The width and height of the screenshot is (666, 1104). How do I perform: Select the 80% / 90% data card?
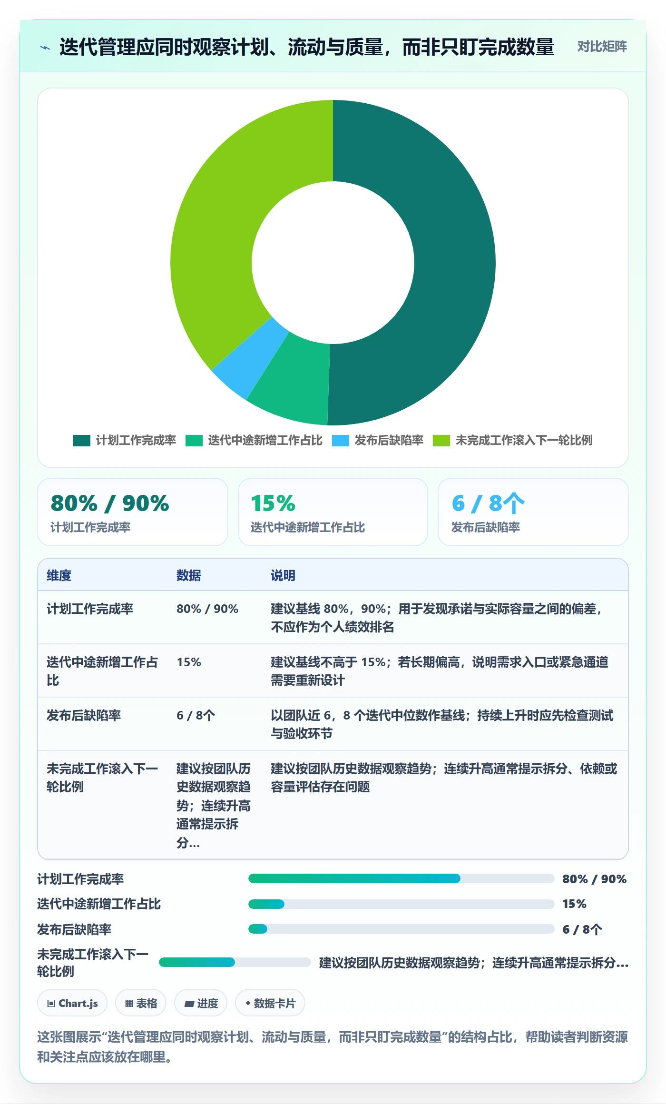pos(133,512)
